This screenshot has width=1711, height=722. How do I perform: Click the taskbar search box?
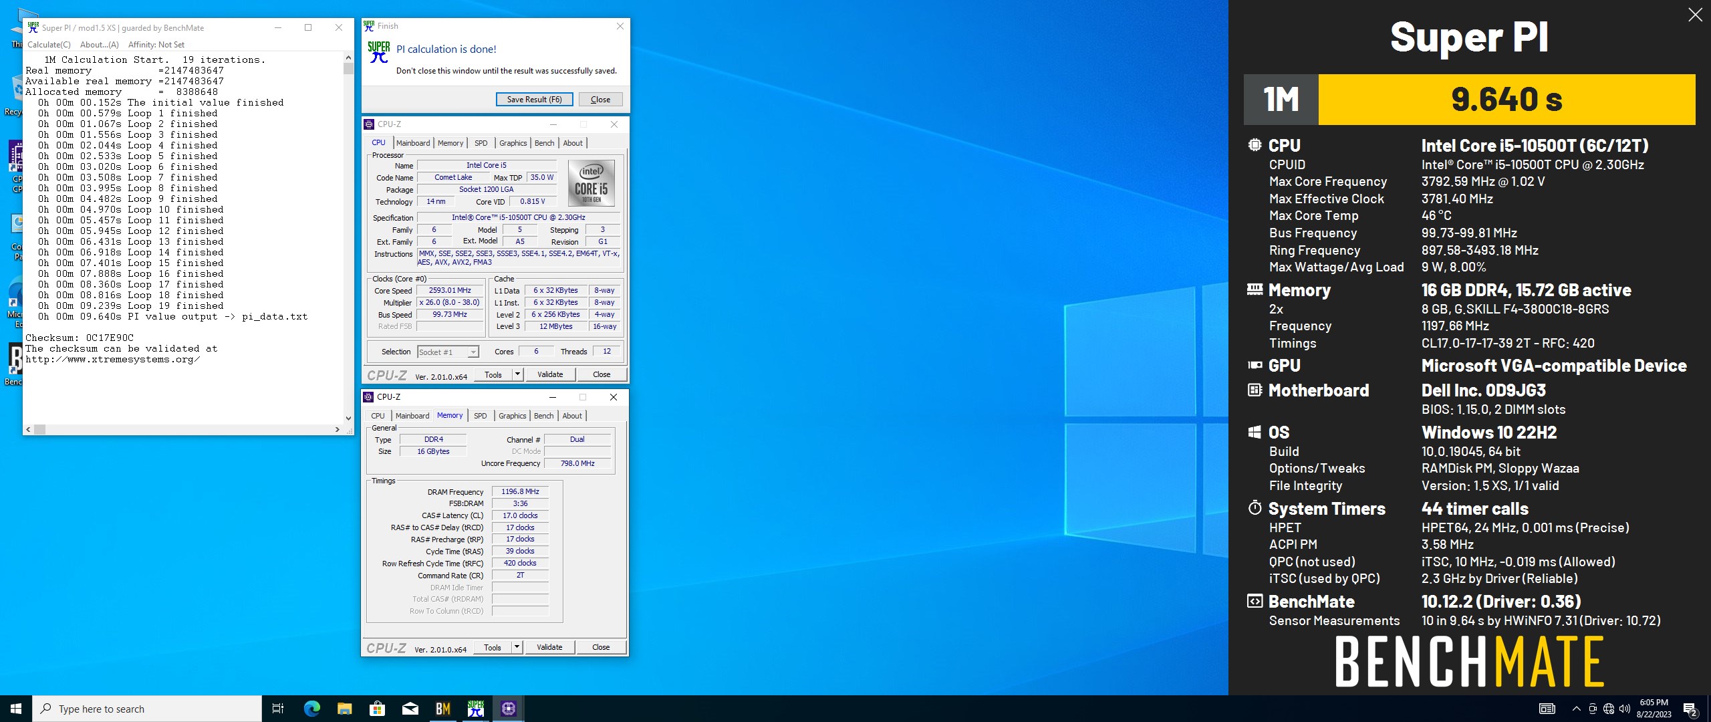point(147,709)
